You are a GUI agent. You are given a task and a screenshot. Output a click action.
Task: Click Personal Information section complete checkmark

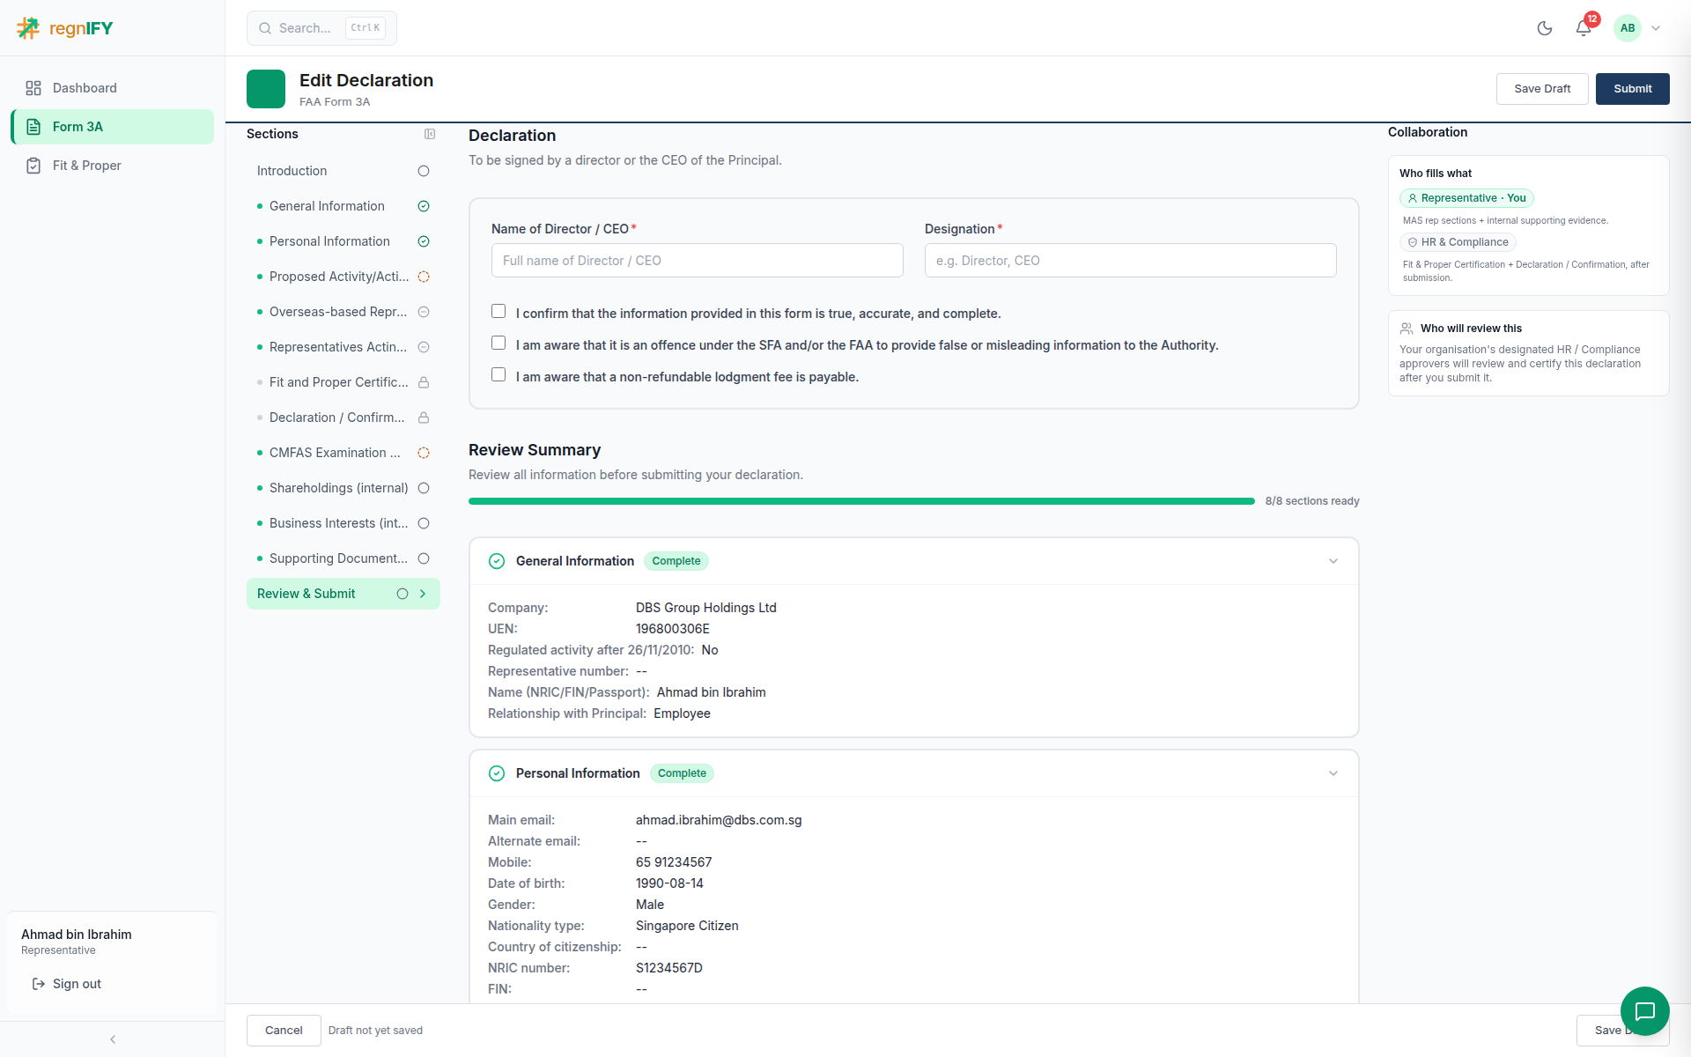424,241
